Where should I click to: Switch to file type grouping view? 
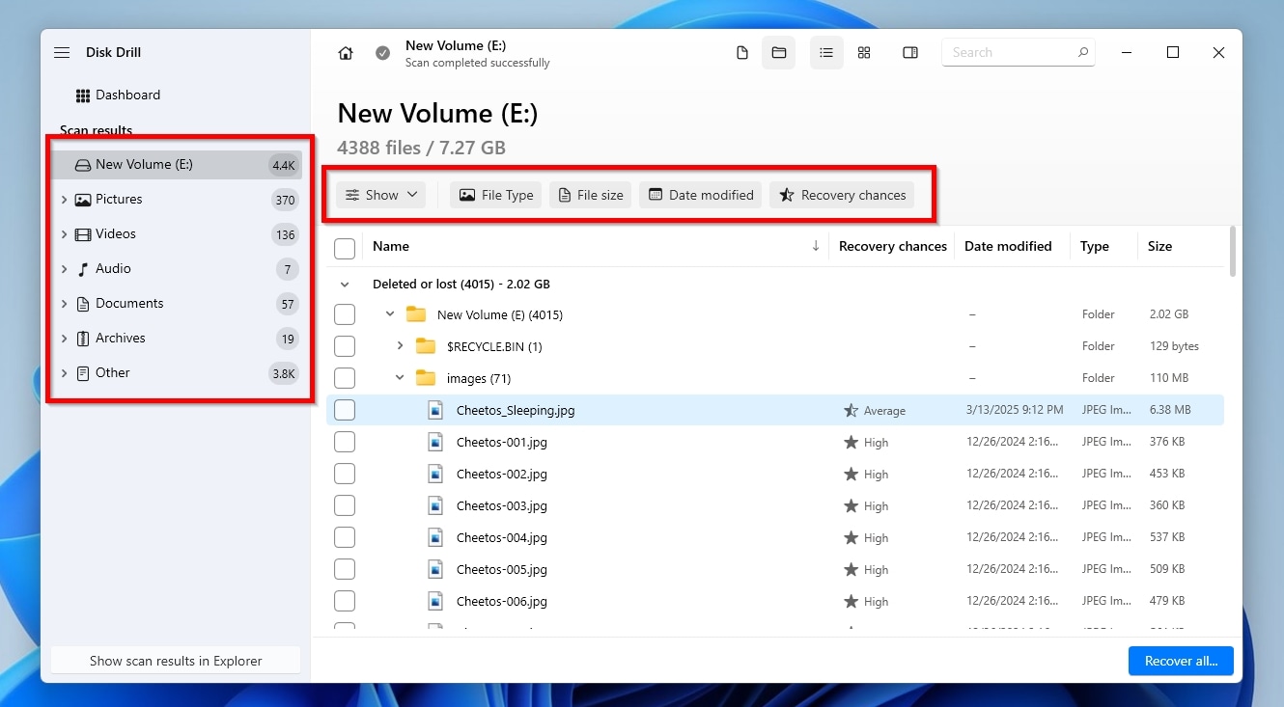click(742, 53)
